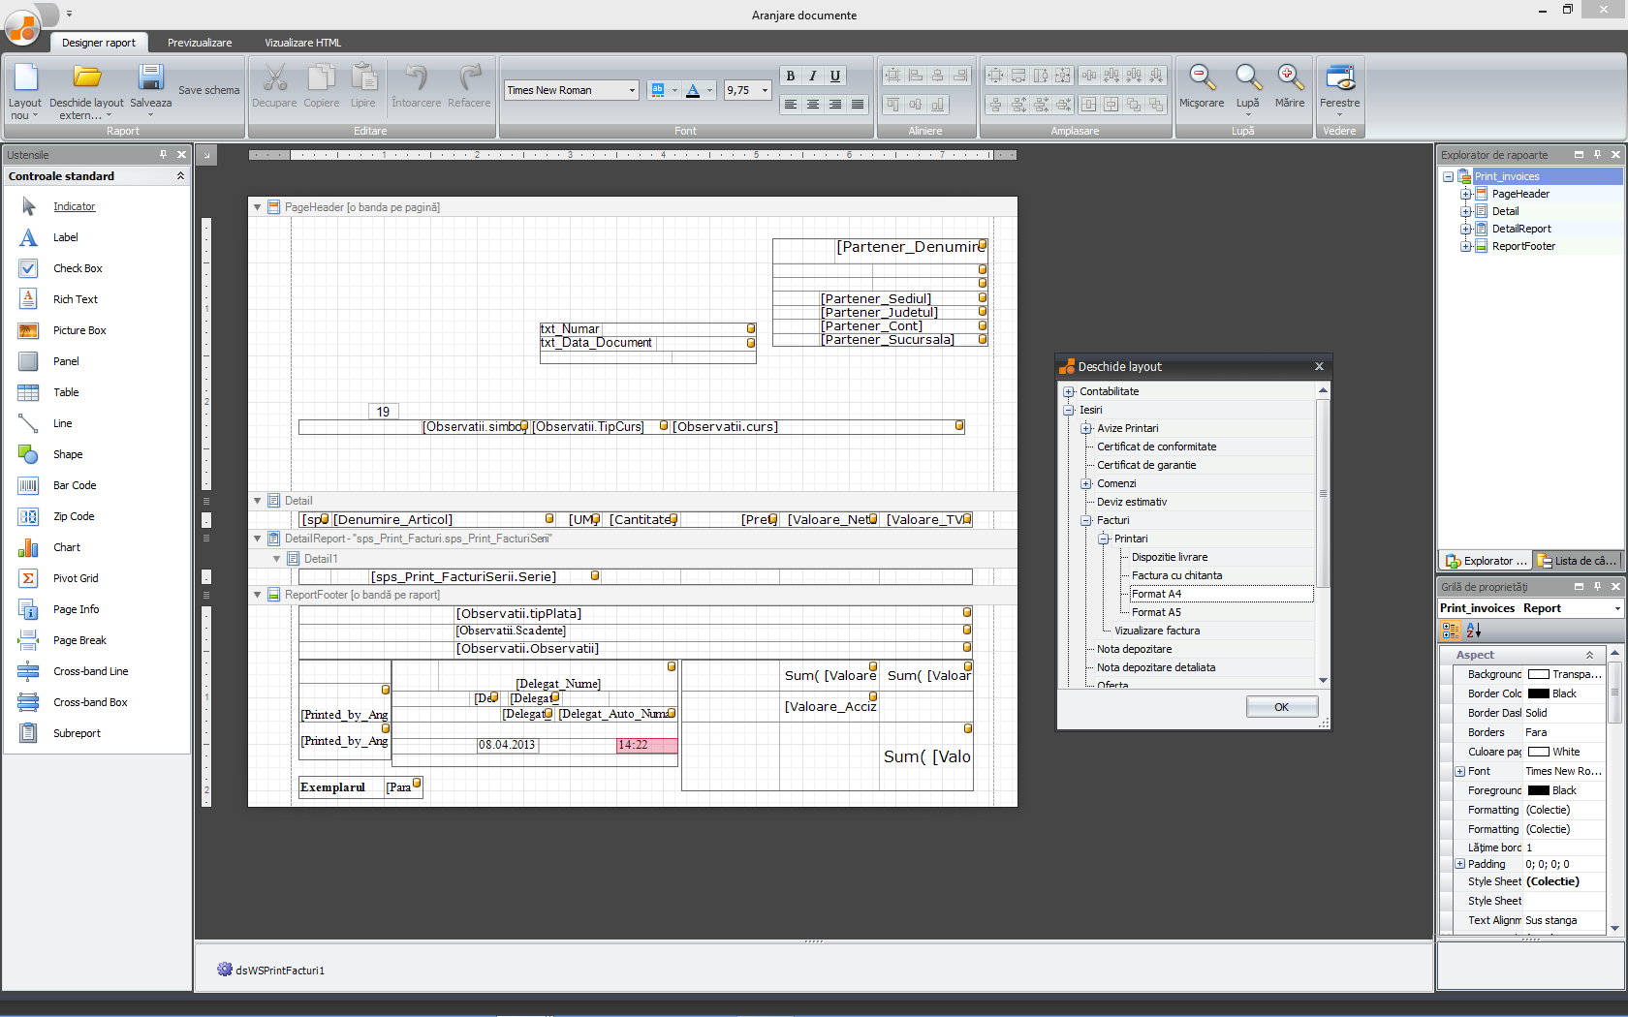This screenshot has width=1628, height=1017.
Task: Expand the Contabilitate tree node
Action: [x=1069, y=392]
